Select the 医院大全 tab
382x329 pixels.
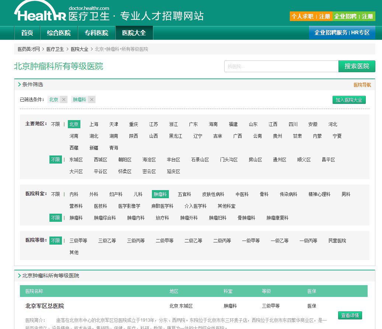[134, 33]
